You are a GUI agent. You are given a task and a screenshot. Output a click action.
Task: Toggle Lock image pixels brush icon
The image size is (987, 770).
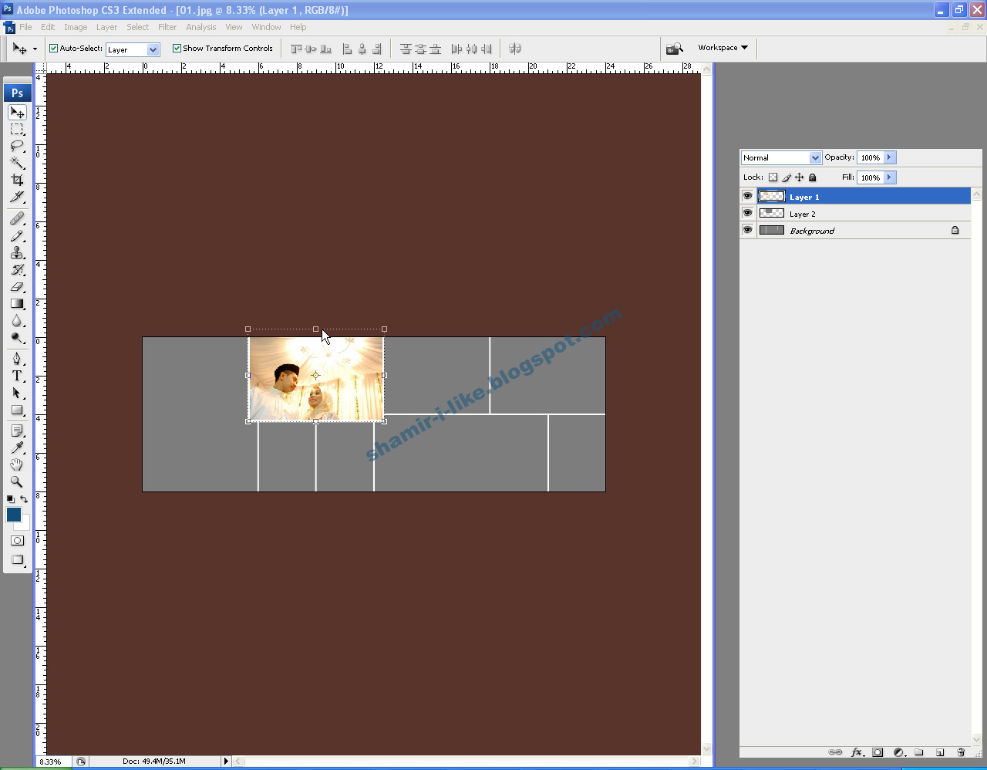tap(787, 177)
